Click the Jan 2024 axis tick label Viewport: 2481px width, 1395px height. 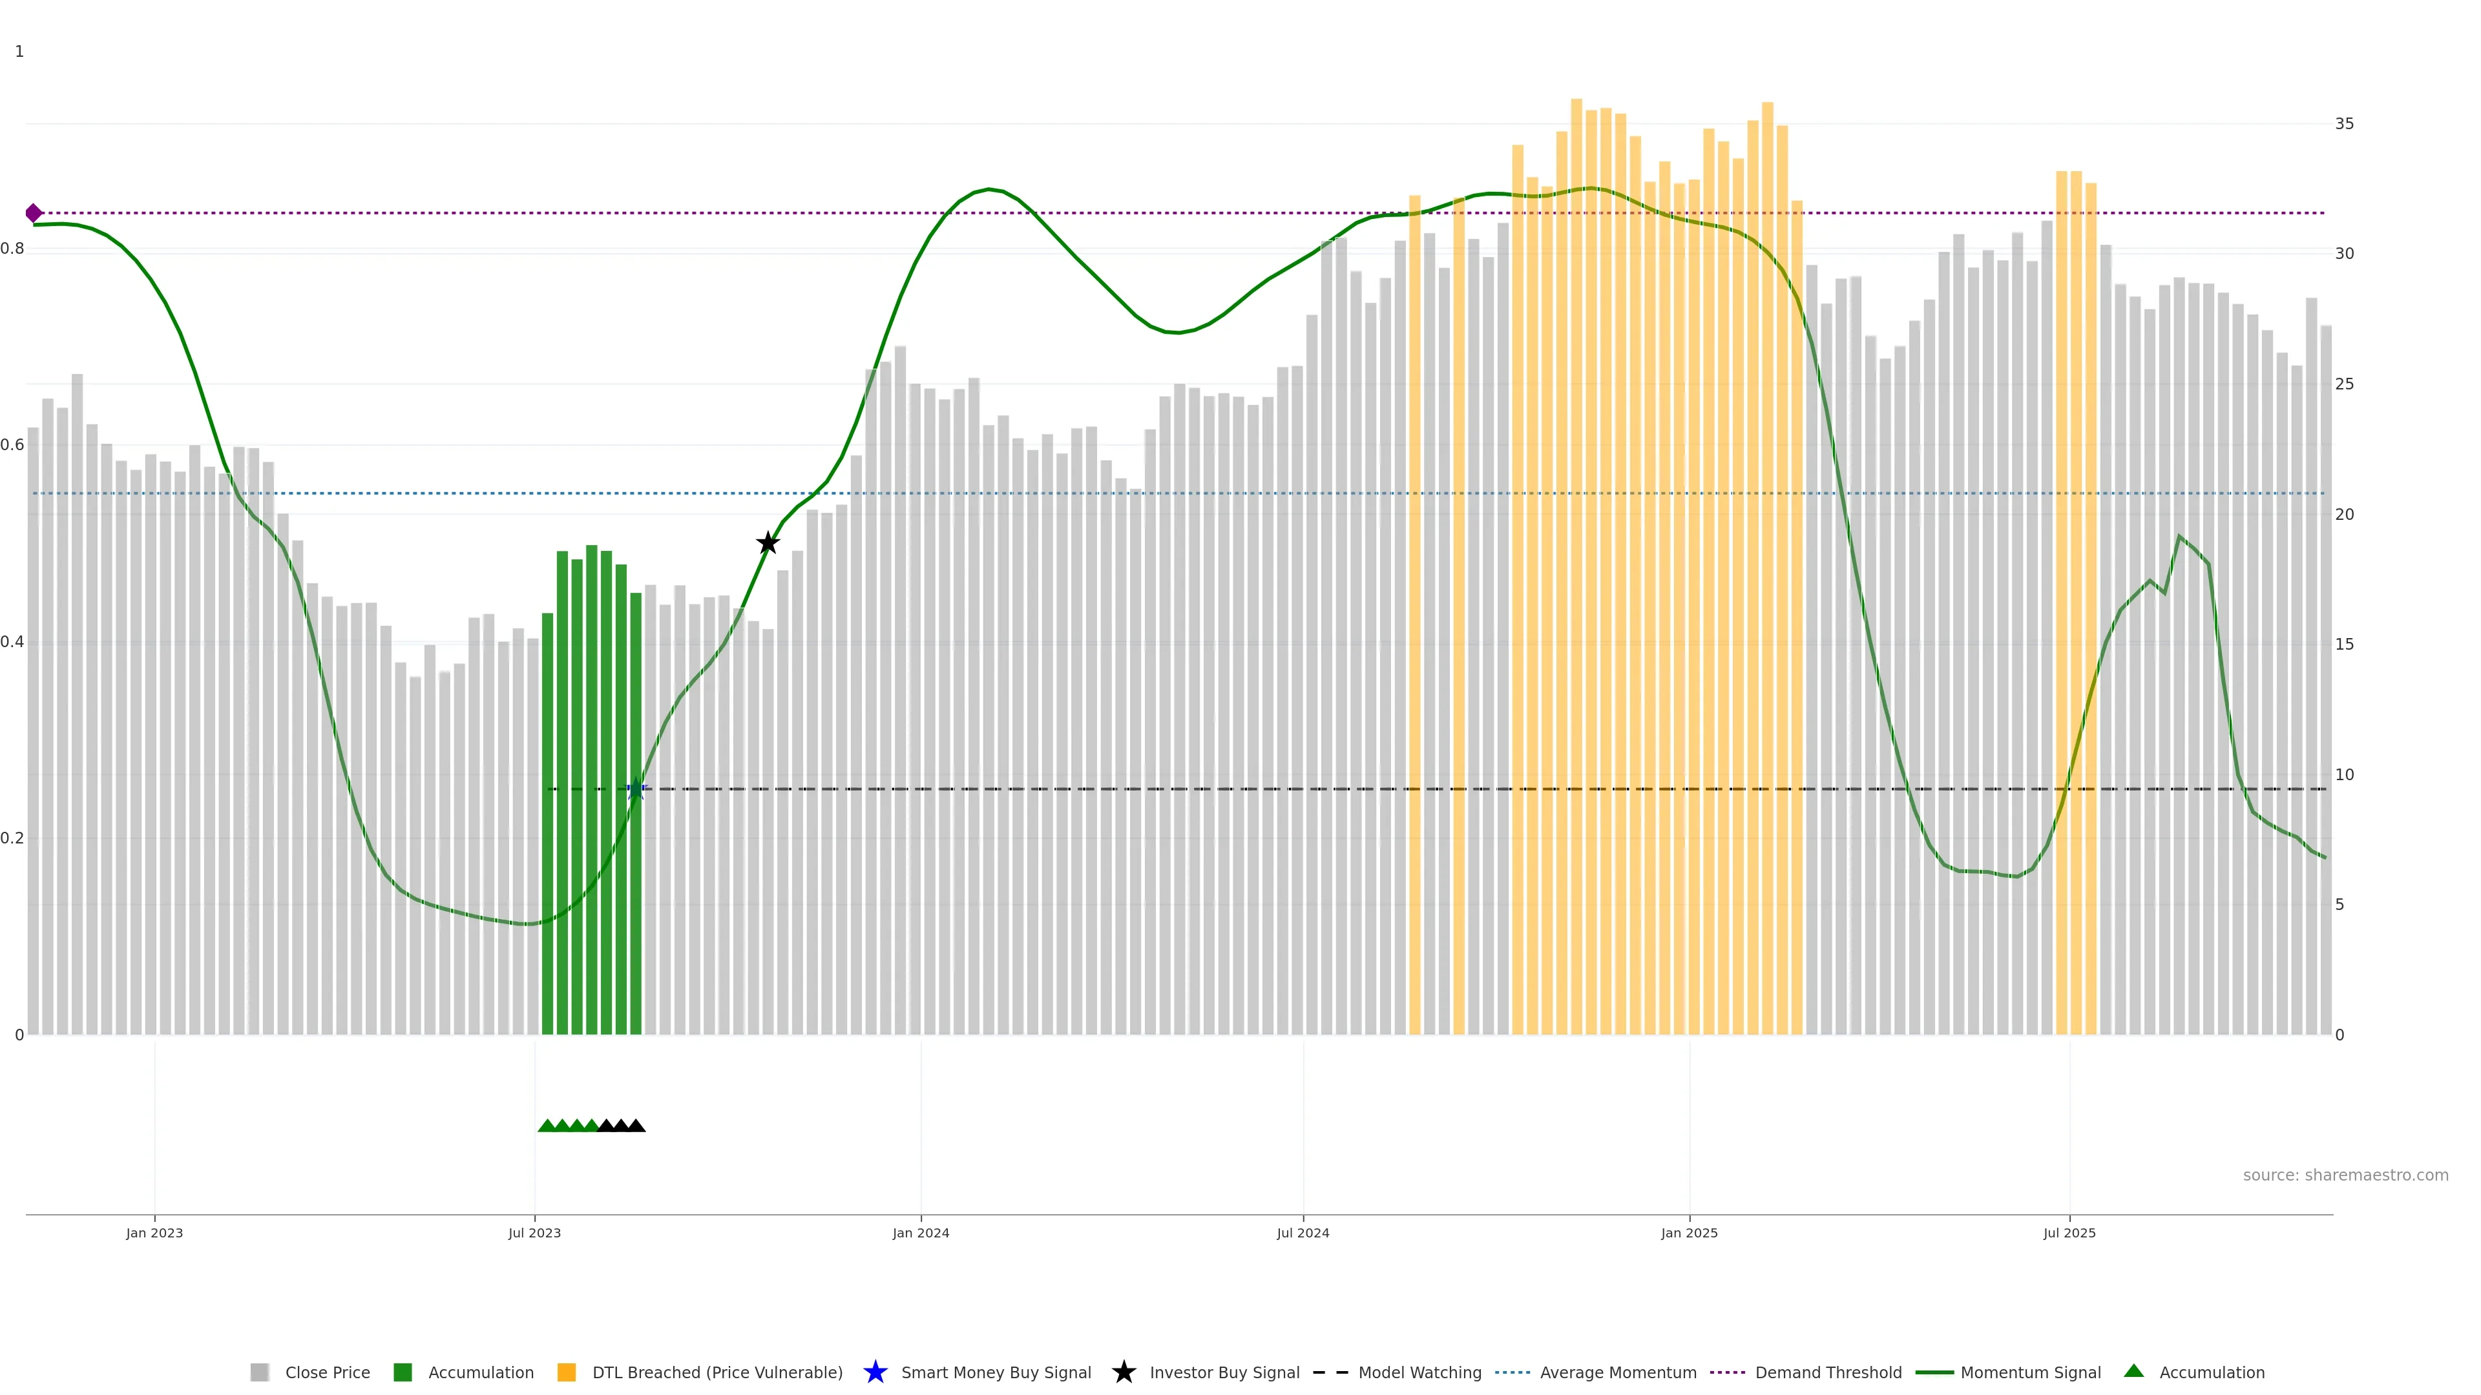tap(920, 1234)
